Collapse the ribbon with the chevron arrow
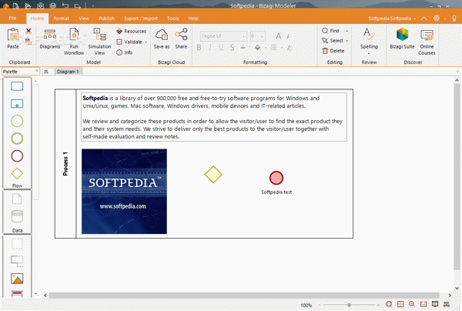462x311 pixels. pyautogui.click(x=423, y=18)
